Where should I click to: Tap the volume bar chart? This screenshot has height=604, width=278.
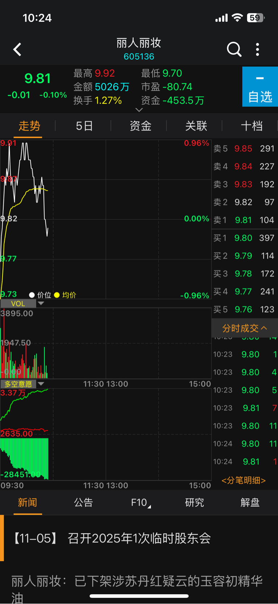(x=106, y=343)
